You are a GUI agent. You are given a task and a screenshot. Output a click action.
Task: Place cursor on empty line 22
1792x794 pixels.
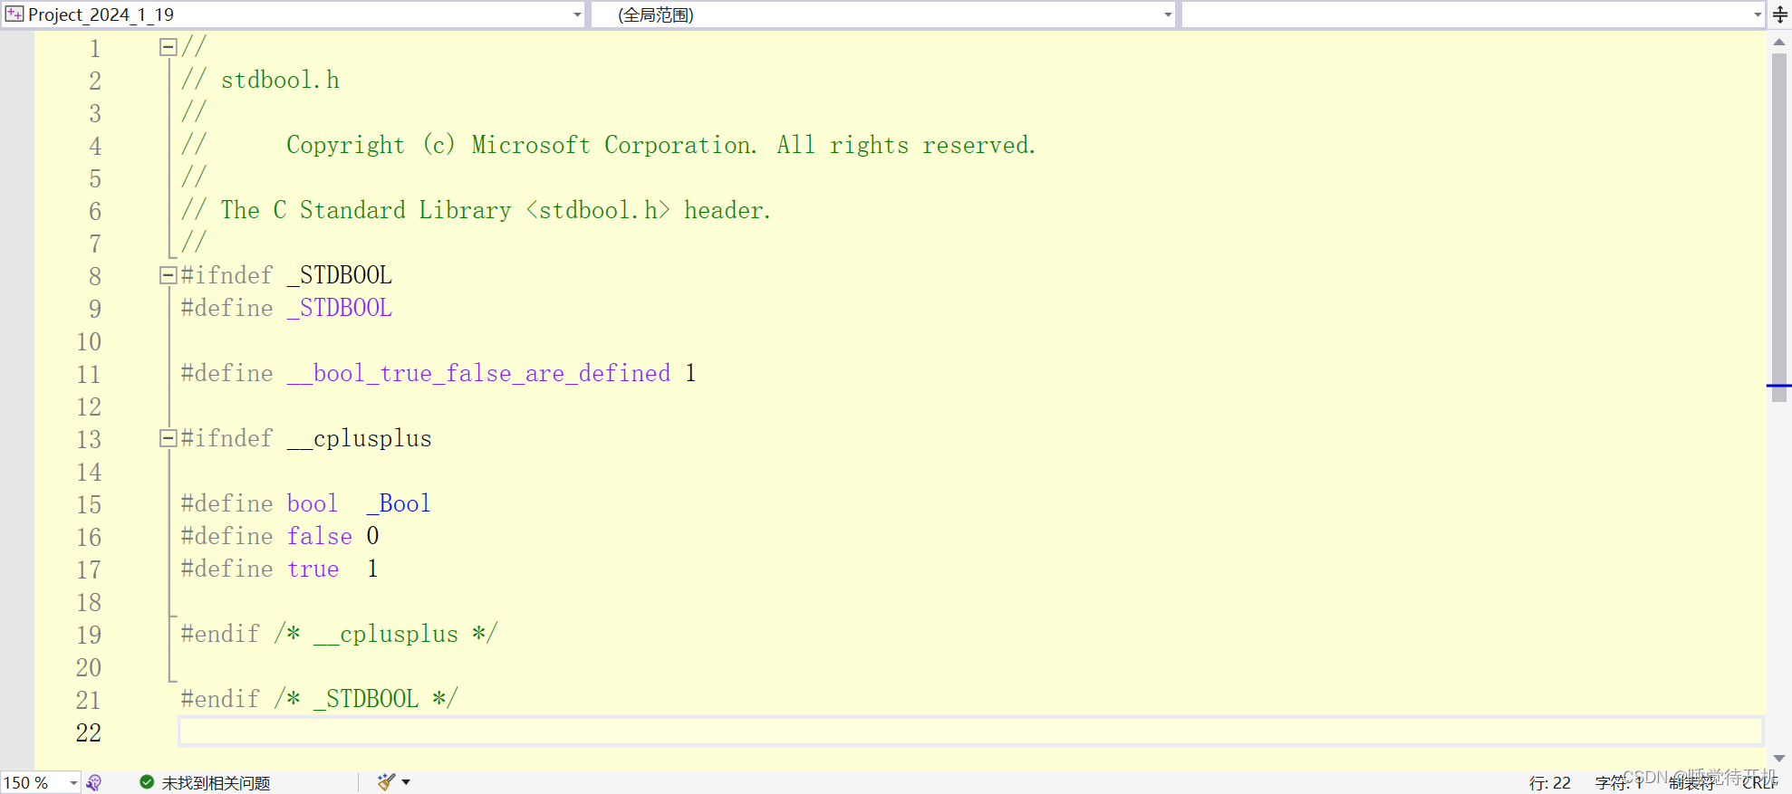click(x=970, y=732)
